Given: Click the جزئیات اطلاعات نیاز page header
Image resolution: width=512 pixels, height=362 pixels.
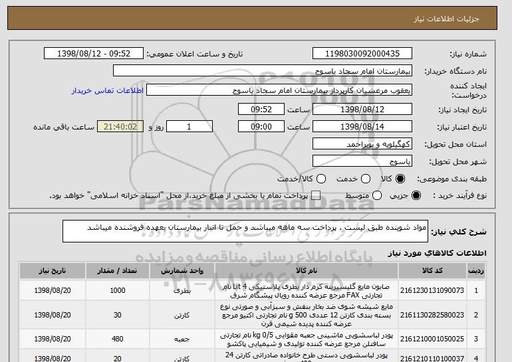Looking at the screenshot, I should tap(446, 19).
